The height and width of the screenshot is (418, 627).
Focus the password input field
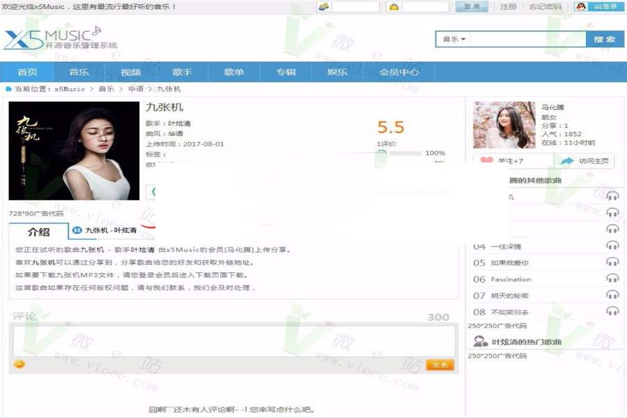(425, 6)
